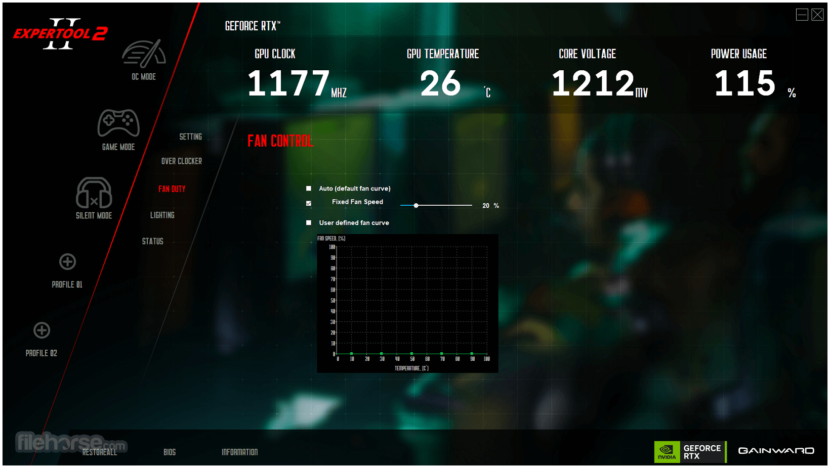Open the Lighting section
The image size is (830, 468).
162,215
